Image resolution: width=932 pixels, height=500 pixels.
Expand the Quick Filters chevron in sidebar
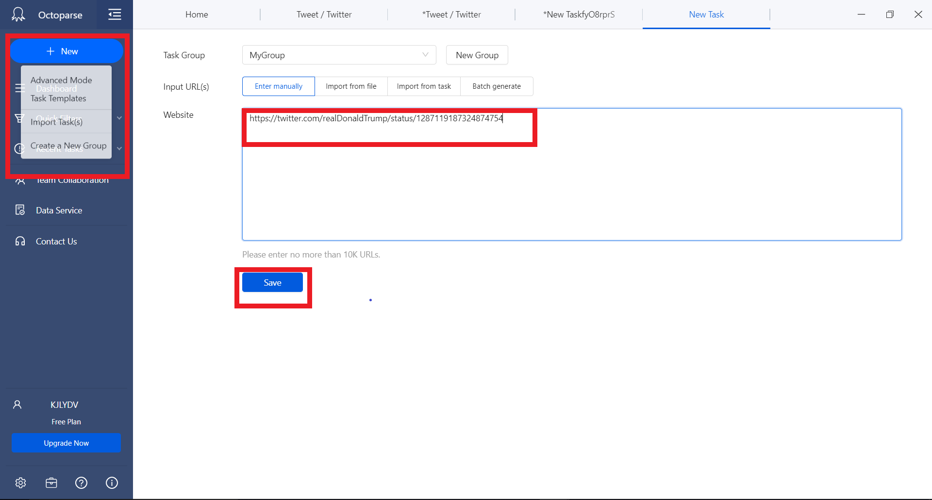coord(119,118)
